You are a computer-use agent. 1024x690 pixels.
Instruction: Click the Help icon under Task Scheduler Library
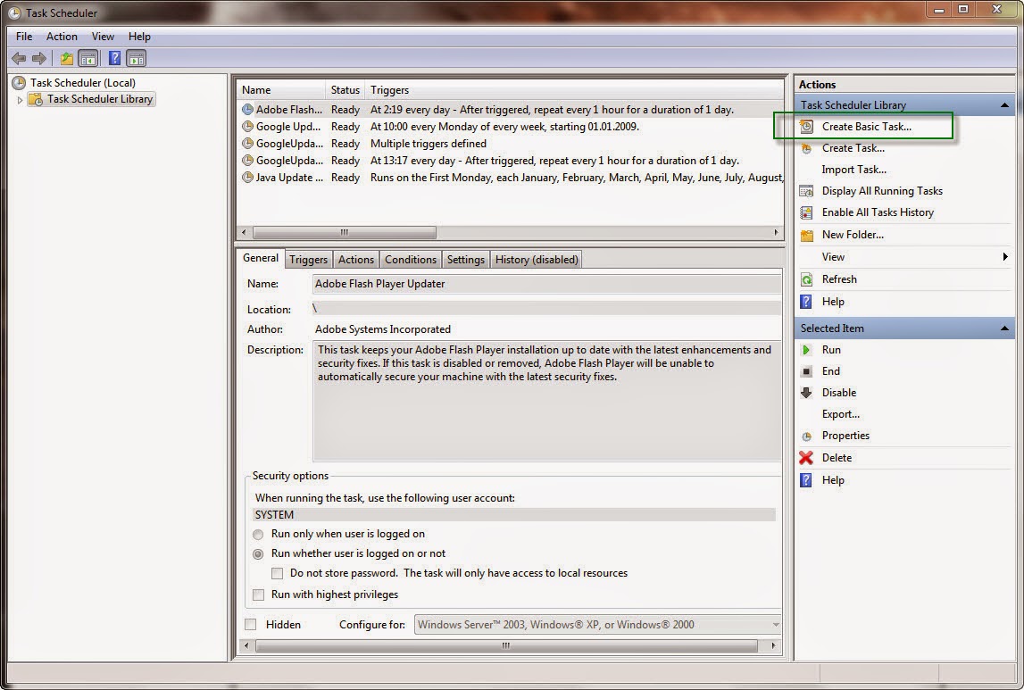806,302
